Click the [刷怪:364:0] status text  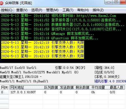click(104, 68)
